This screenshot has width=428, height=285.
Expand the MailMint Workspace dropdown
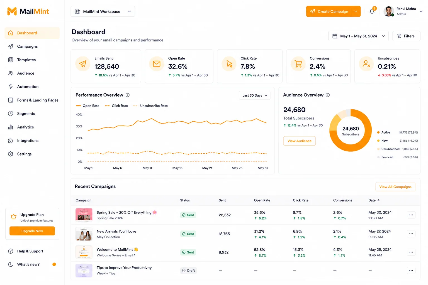103,11
